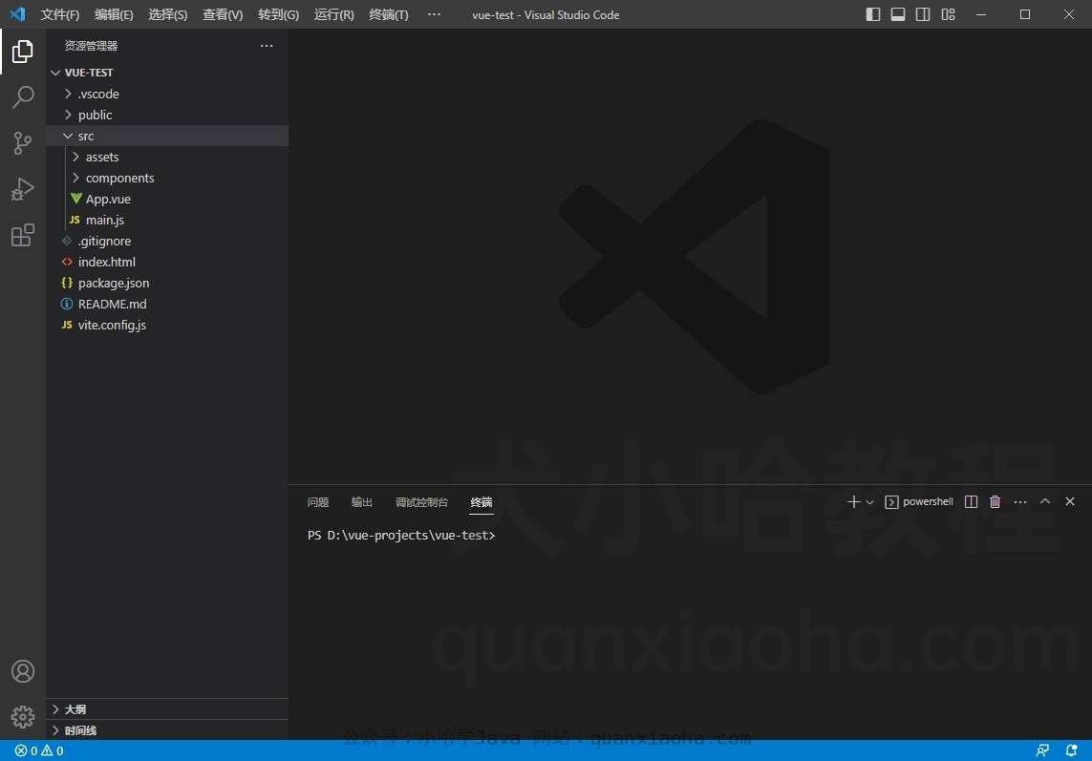
Task: Open the Search view in activity bar
Action: coord(23,97)
